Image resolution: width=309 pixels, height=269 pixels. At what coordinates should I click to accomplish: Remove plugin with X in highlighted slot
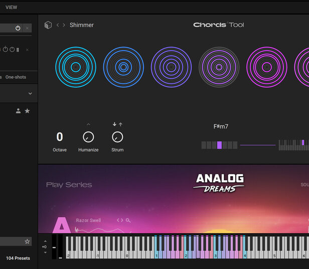pos(27,29)
